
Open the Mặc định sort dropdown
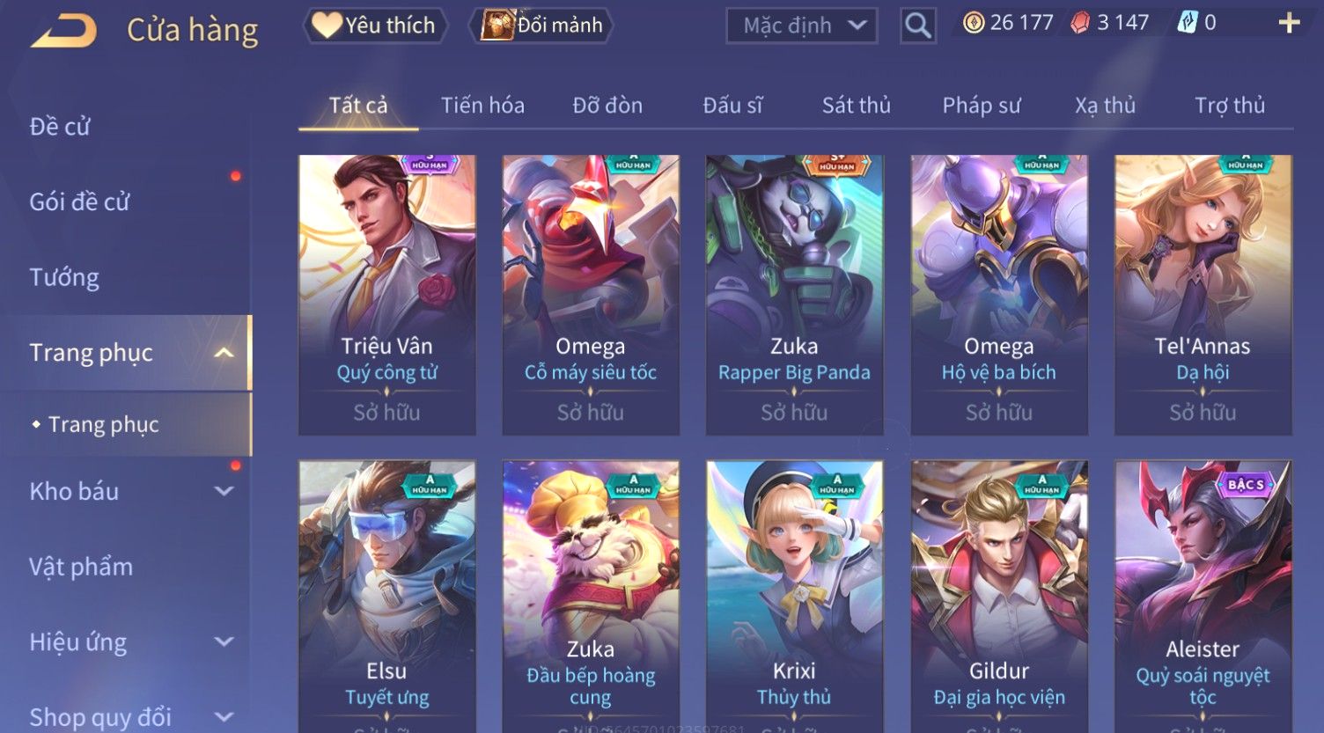pyautogui.click(x=802, y=26)
